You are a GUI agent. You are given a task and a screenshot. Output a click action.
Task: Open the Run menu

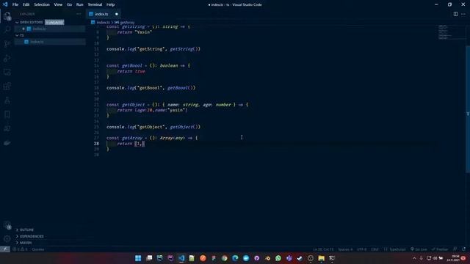[x=79, y=4]
